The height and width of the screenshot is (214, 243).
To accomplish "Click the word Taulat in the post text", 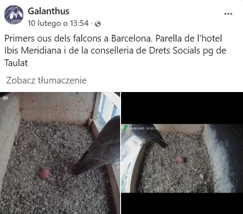I will 16,63.
